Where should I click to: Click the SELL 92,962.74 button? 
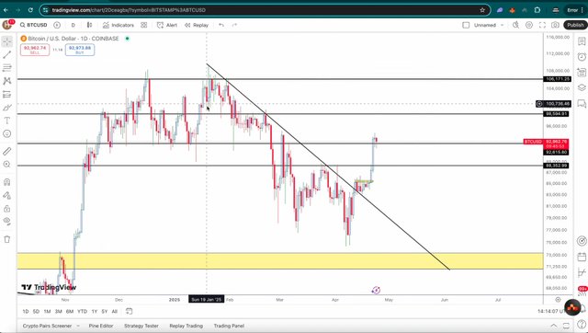coord(35,50)
